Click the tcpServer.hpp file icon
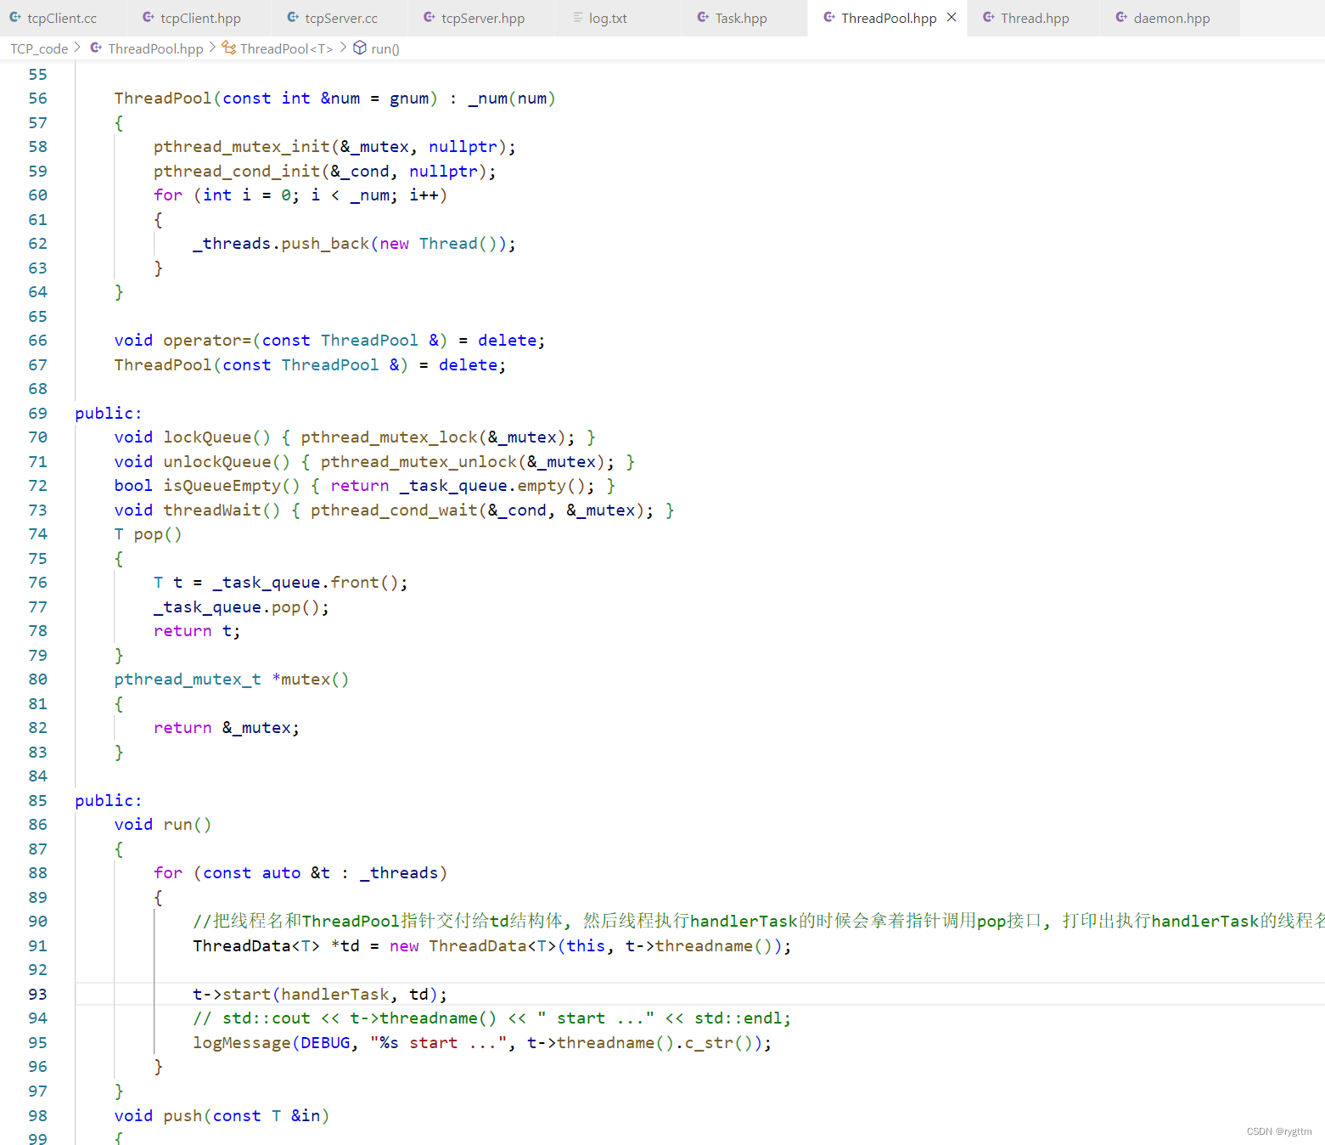The height and width of the screenshot is (1145, 1325). pyautogui.click(x=430, y=17)
